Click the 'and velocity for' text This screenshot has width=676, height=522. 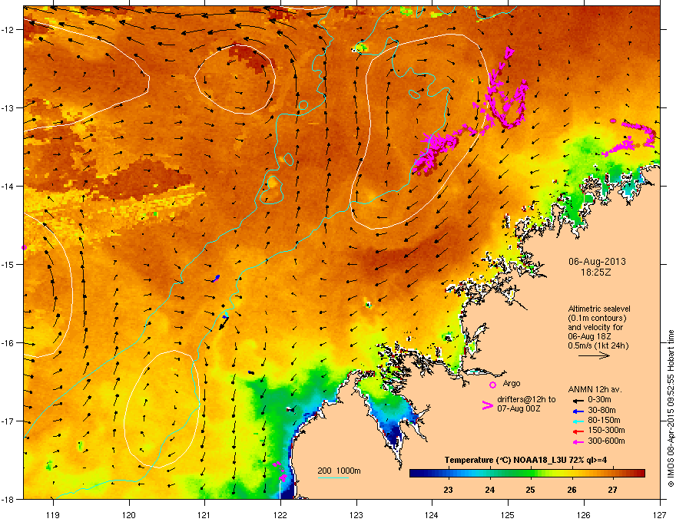595,327
